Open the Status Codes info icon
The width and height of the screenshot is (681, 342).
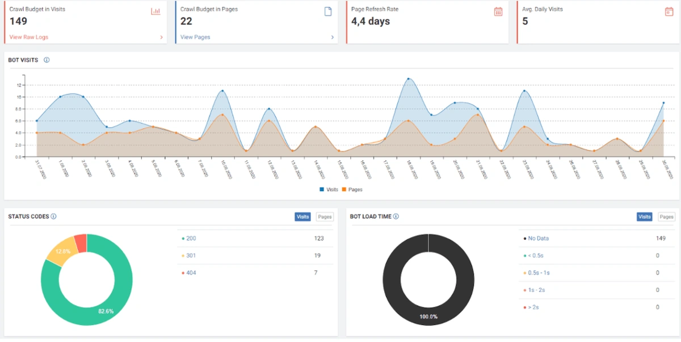(53, 216)
